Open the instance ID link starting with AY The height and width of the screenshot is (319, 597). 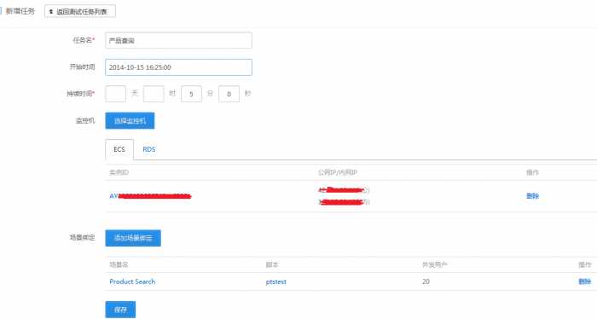click(x=150, y=196)
